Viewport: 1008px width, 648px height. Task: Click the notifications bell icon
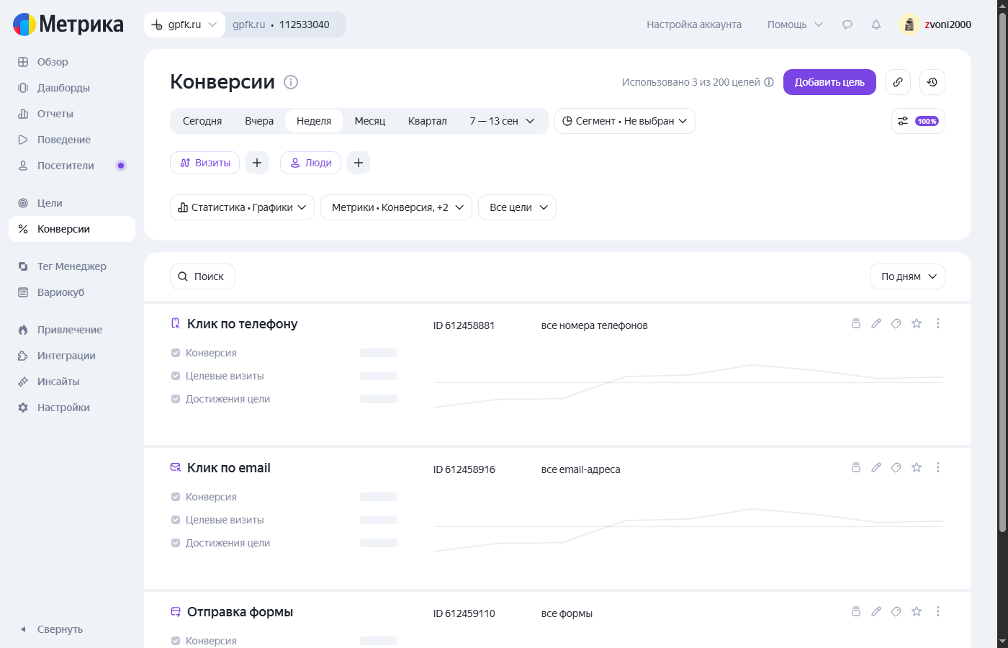(x=876, y=24)
